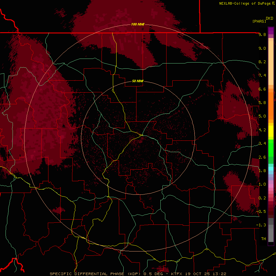
Task: Click the 100 NMI range ring label
Action: [138, 24]
